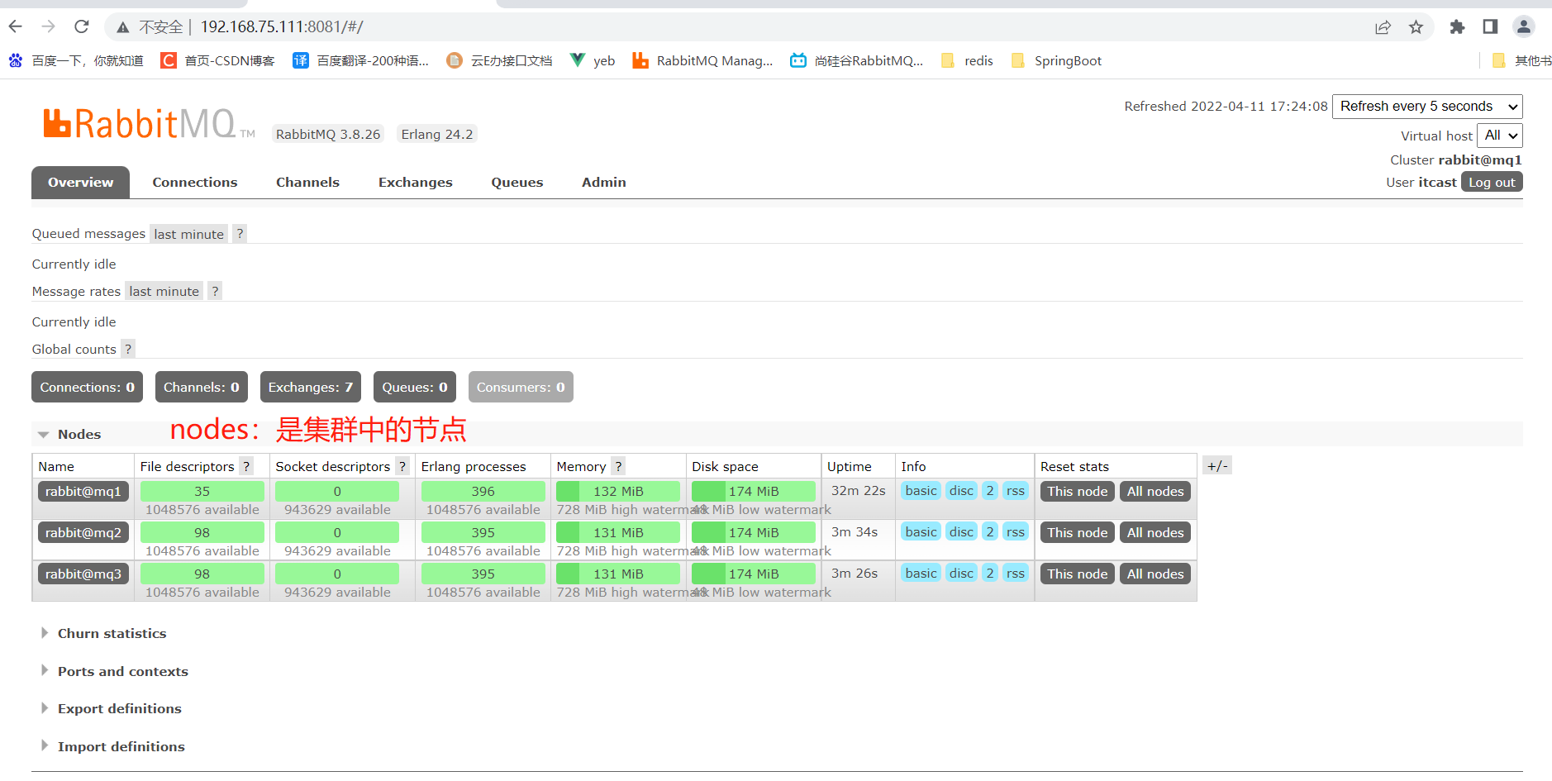Open the Baidu bookmark
Image resolution: width=1552 pixels, height=781 pixels.
point(76,60)
